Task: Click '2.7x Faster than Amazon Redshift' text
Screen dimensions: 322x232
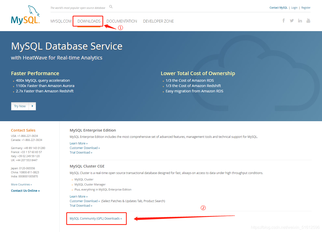Action: click(45, 91)
